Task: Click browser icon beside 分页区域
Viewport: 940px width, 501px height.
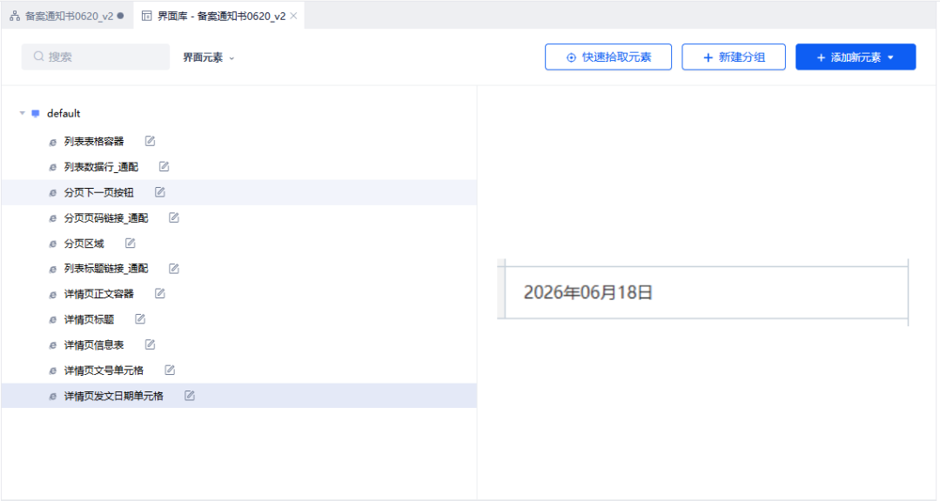Action: 53,244
